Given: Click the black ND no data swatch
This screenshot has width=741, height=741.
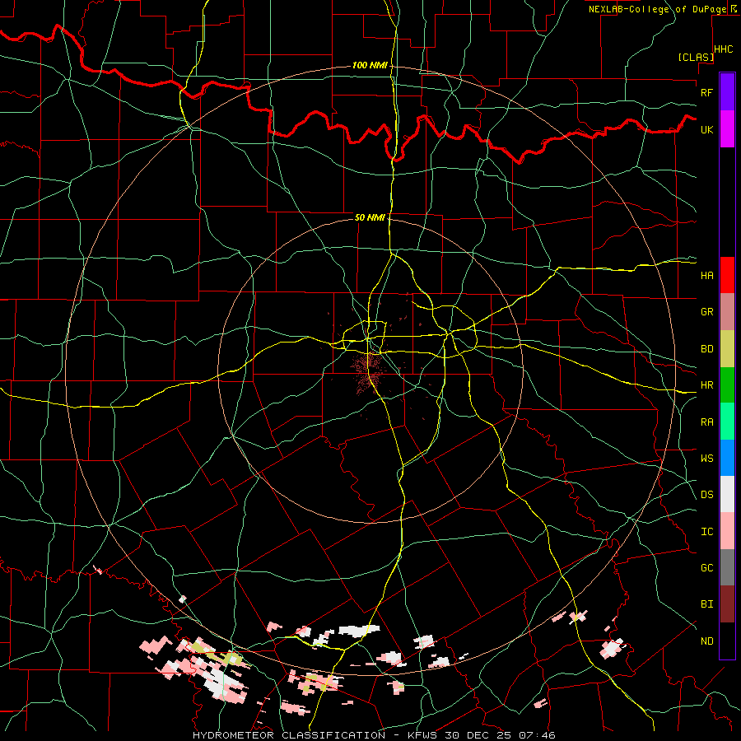Looking at the screenshot, I should [727, 641].
